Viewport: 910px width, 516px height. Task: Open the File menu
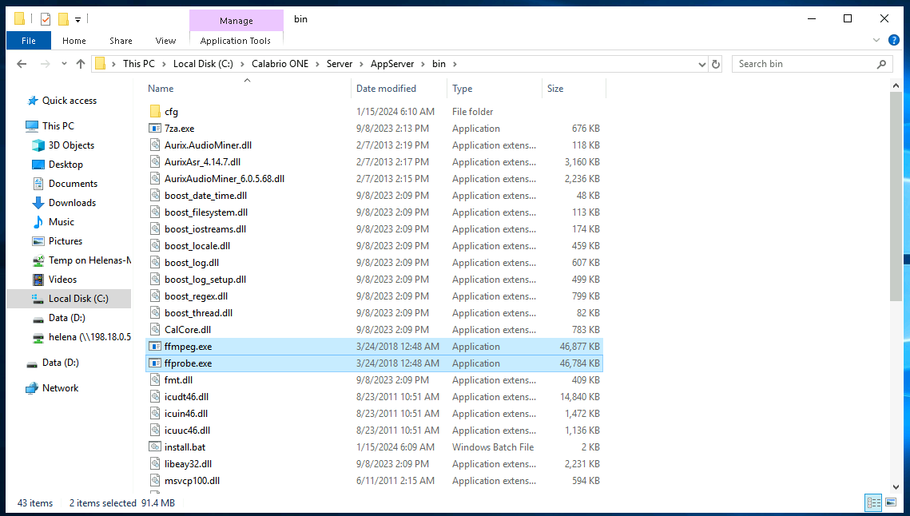pos(28,41)
